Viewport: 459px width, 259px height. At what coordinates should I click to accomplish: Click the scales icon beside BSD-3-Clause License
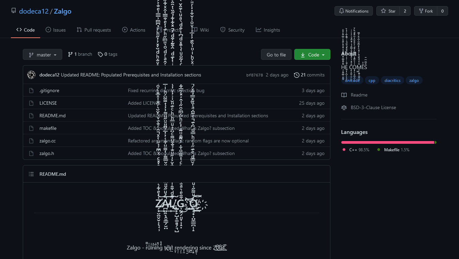click(344, 107)
